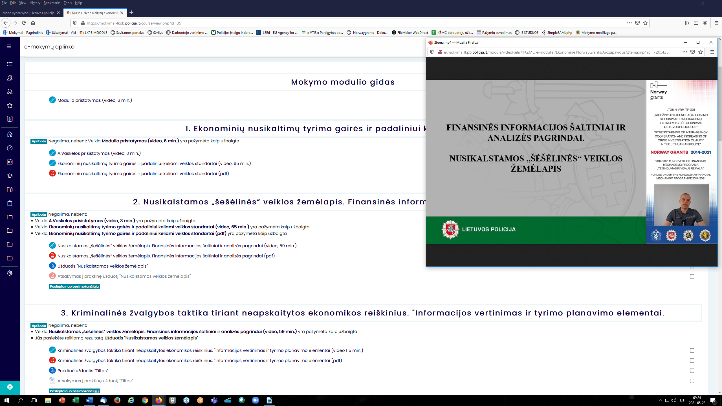Click the browser home button

click(33, 23)
